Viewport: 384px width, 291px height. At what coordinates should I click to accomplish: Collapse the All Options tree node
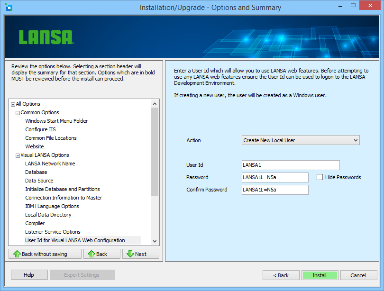click(13, 105)
